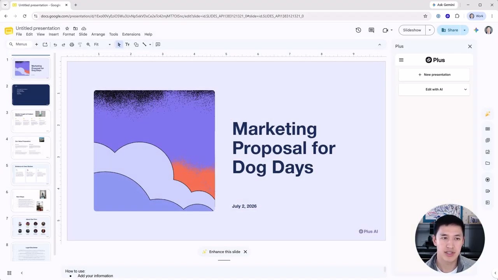
Task: Click the record icon in side rail
Action: coord(487,180)
